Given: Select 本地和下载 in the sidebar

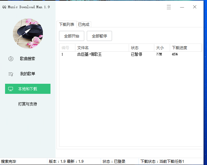Looking at the screenshot, I should (x=28, y=89).
